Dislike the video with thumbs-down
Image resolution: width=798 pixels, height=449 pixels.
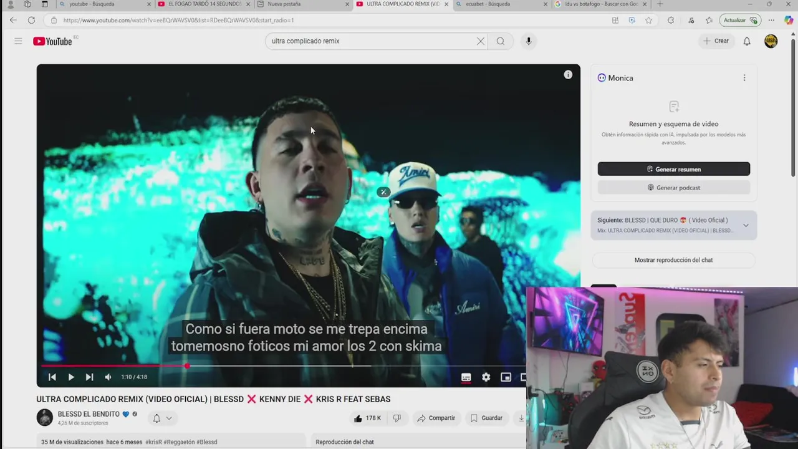[397, 418]
